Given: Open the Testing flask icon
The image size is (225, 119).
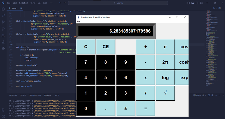Looking at the screenshot, I should pyautogui.click(x=3, y=42).
